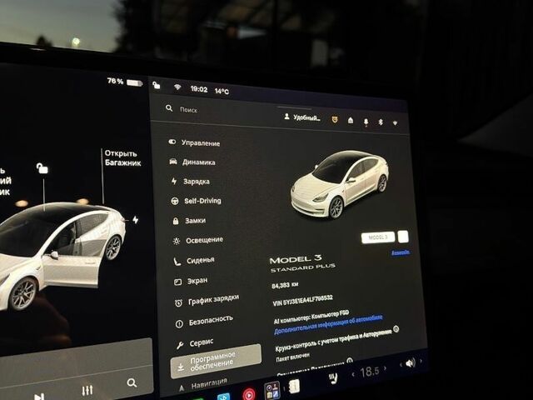Tap the Wi-Fi icon beside the clock

[177, 87]
